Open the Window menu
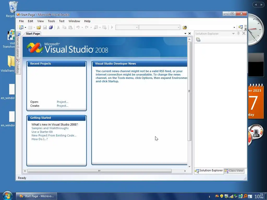Image resolution: width=267 pixels, height=200 pixels. coord(74,21)
